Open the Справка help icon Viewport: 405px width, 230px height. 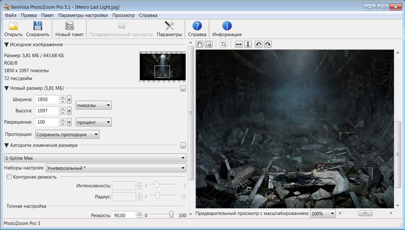click(x=197, y=29)
